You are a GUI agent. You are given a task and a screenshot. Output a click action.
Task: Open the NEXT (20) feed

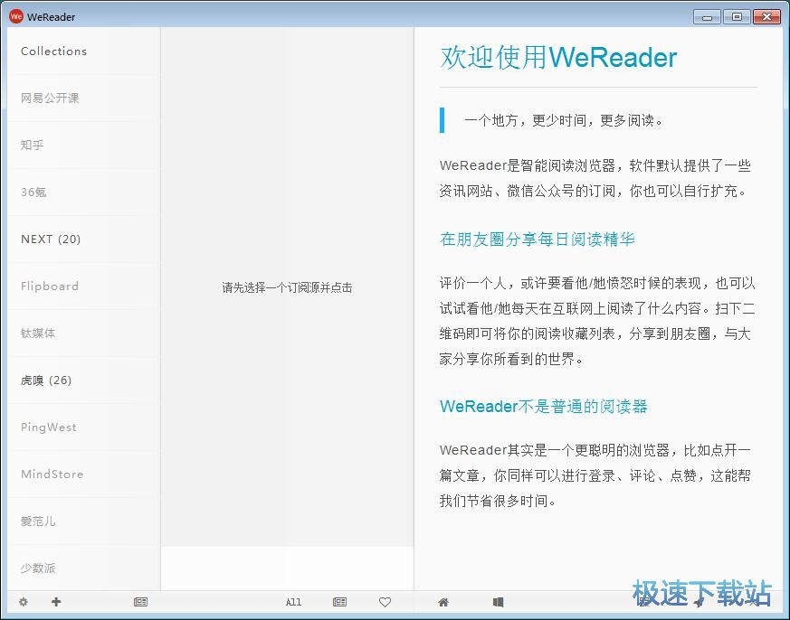point(83,239)
